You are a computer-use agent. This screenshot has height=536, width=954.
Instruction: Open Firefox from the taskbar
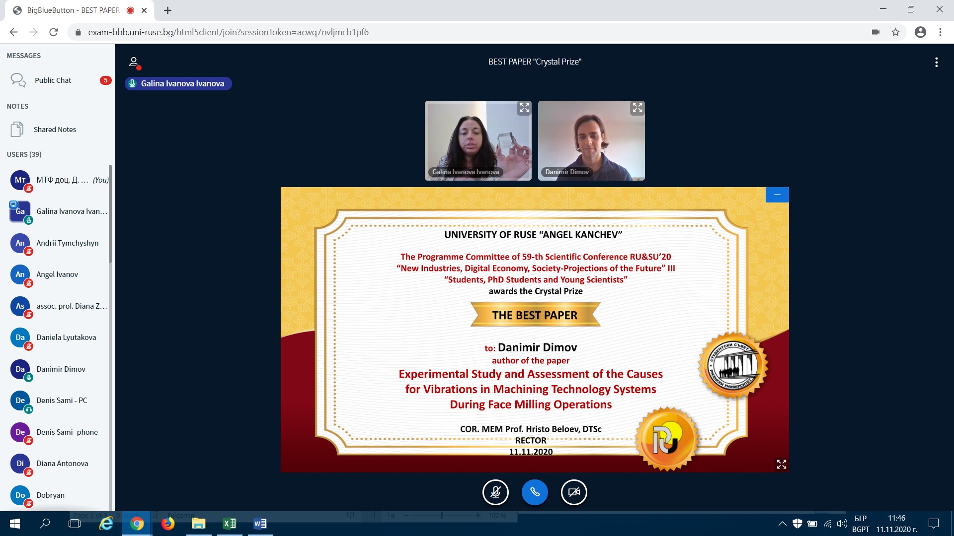pos(168,524)
